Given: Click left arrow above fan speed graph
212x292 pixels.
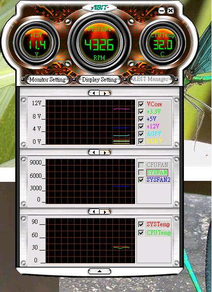Looking at the screenshot, I should coord(94,152).
